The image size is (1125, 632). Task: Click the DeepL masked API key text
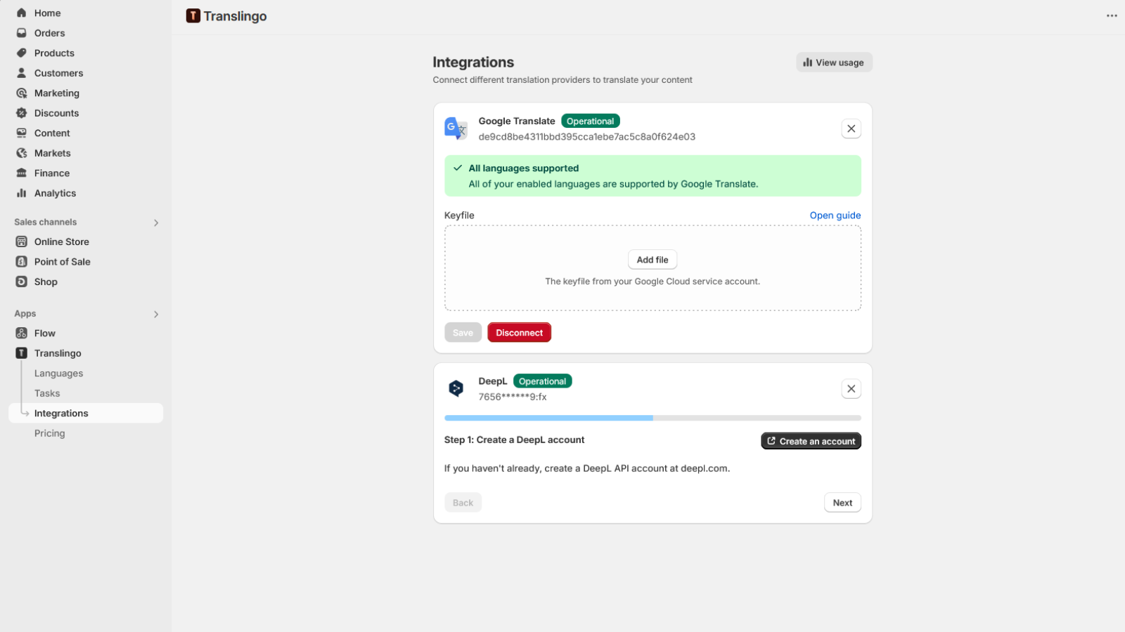(513, 397)
